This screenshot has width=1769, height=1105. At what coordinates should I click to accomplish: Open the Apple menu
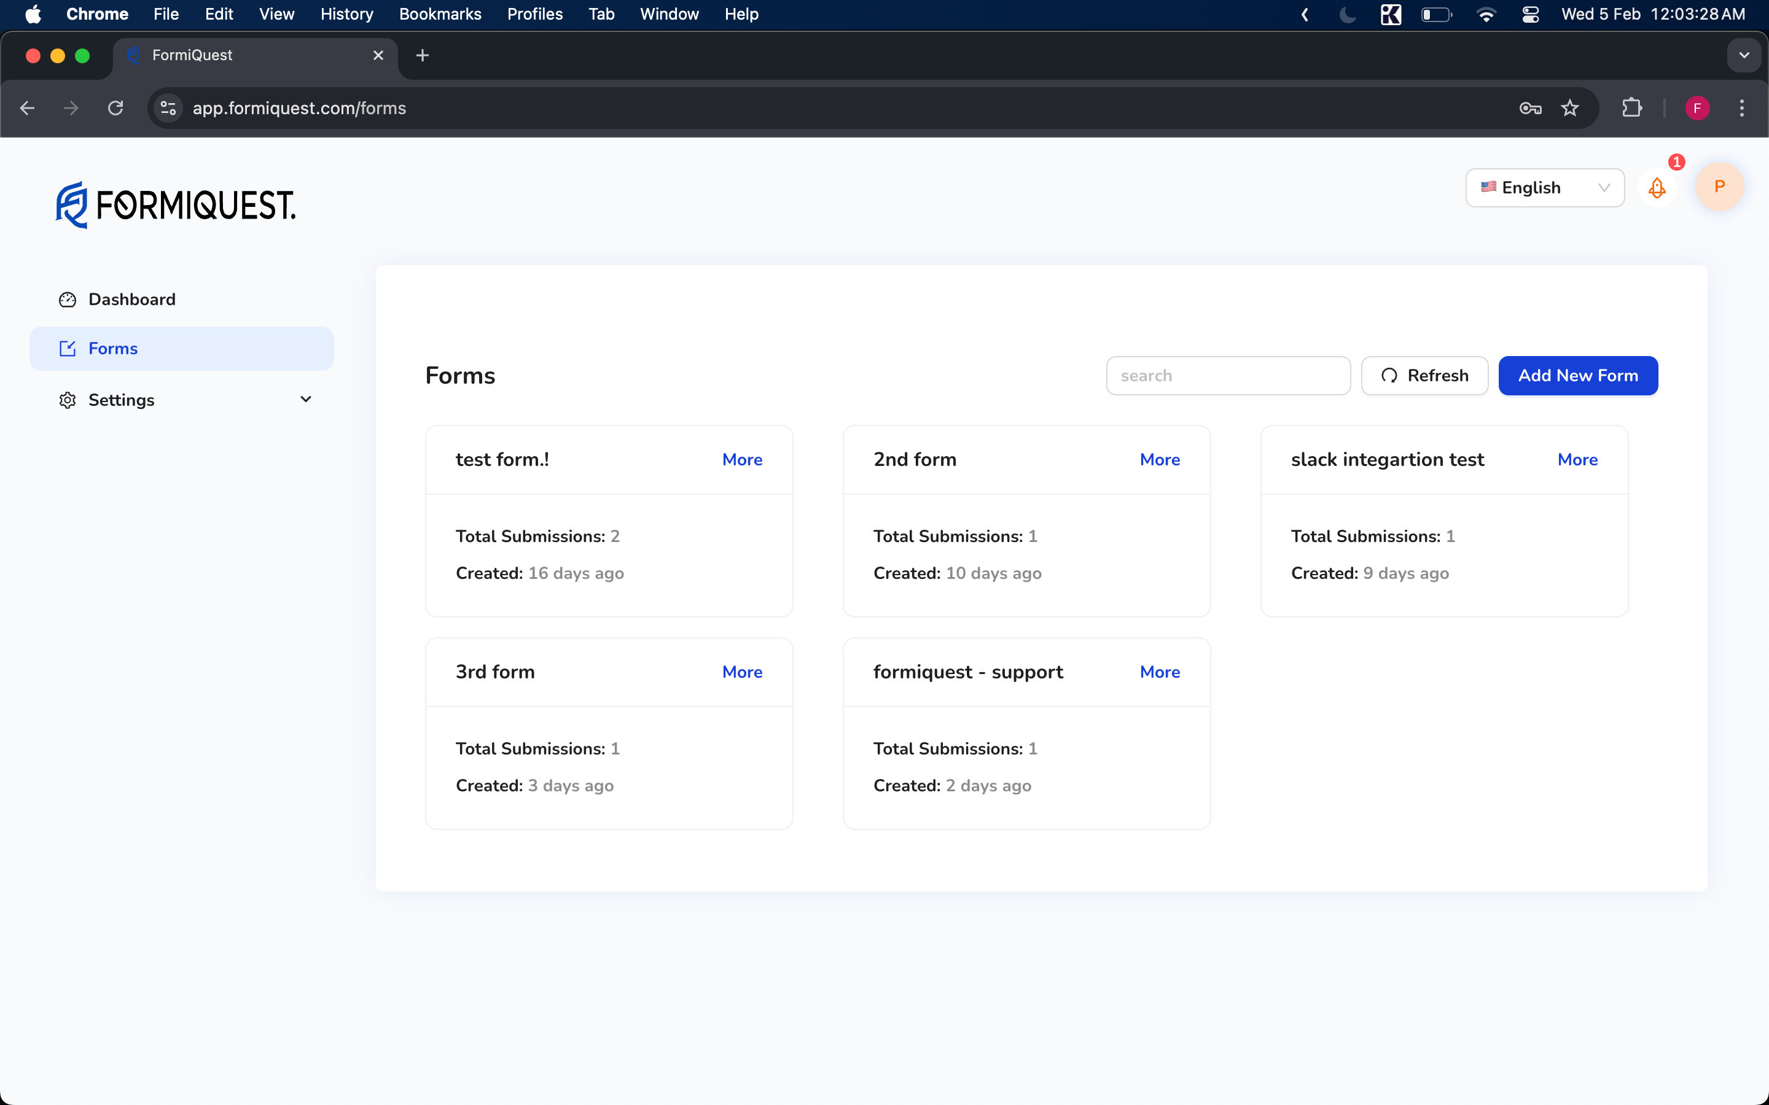pos(34,14)
